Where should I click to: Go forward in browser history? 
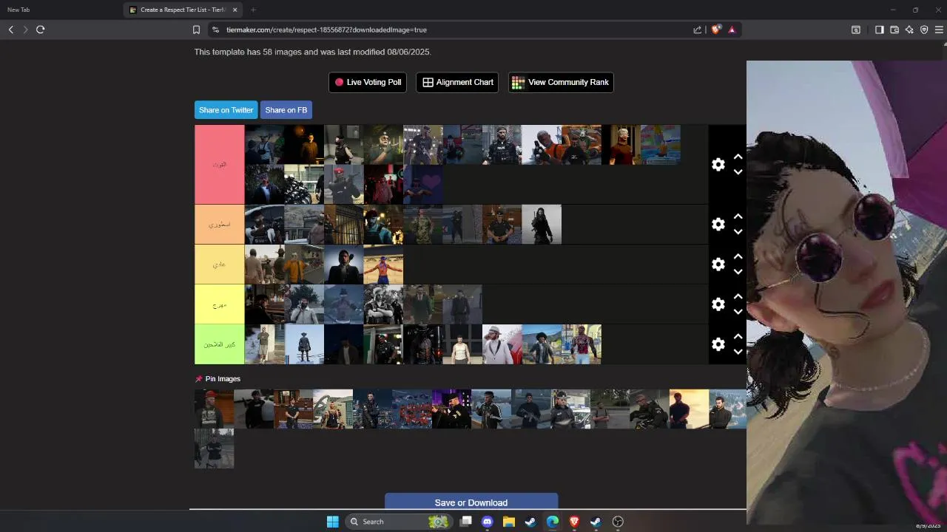pos(25,30)
